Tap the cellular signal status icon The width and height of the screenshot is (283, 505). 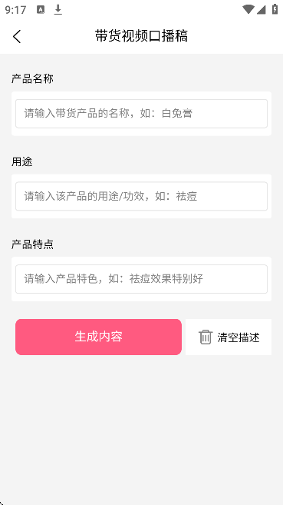[262, 10]
